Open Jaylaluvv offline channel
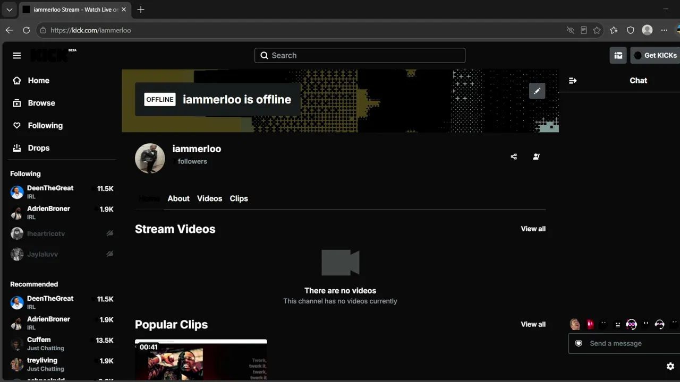 [62, 254]
